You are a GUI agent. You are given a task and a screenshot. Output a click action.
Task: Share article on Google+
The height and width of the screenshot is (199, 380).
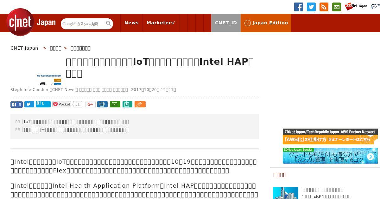coord(91,104)
